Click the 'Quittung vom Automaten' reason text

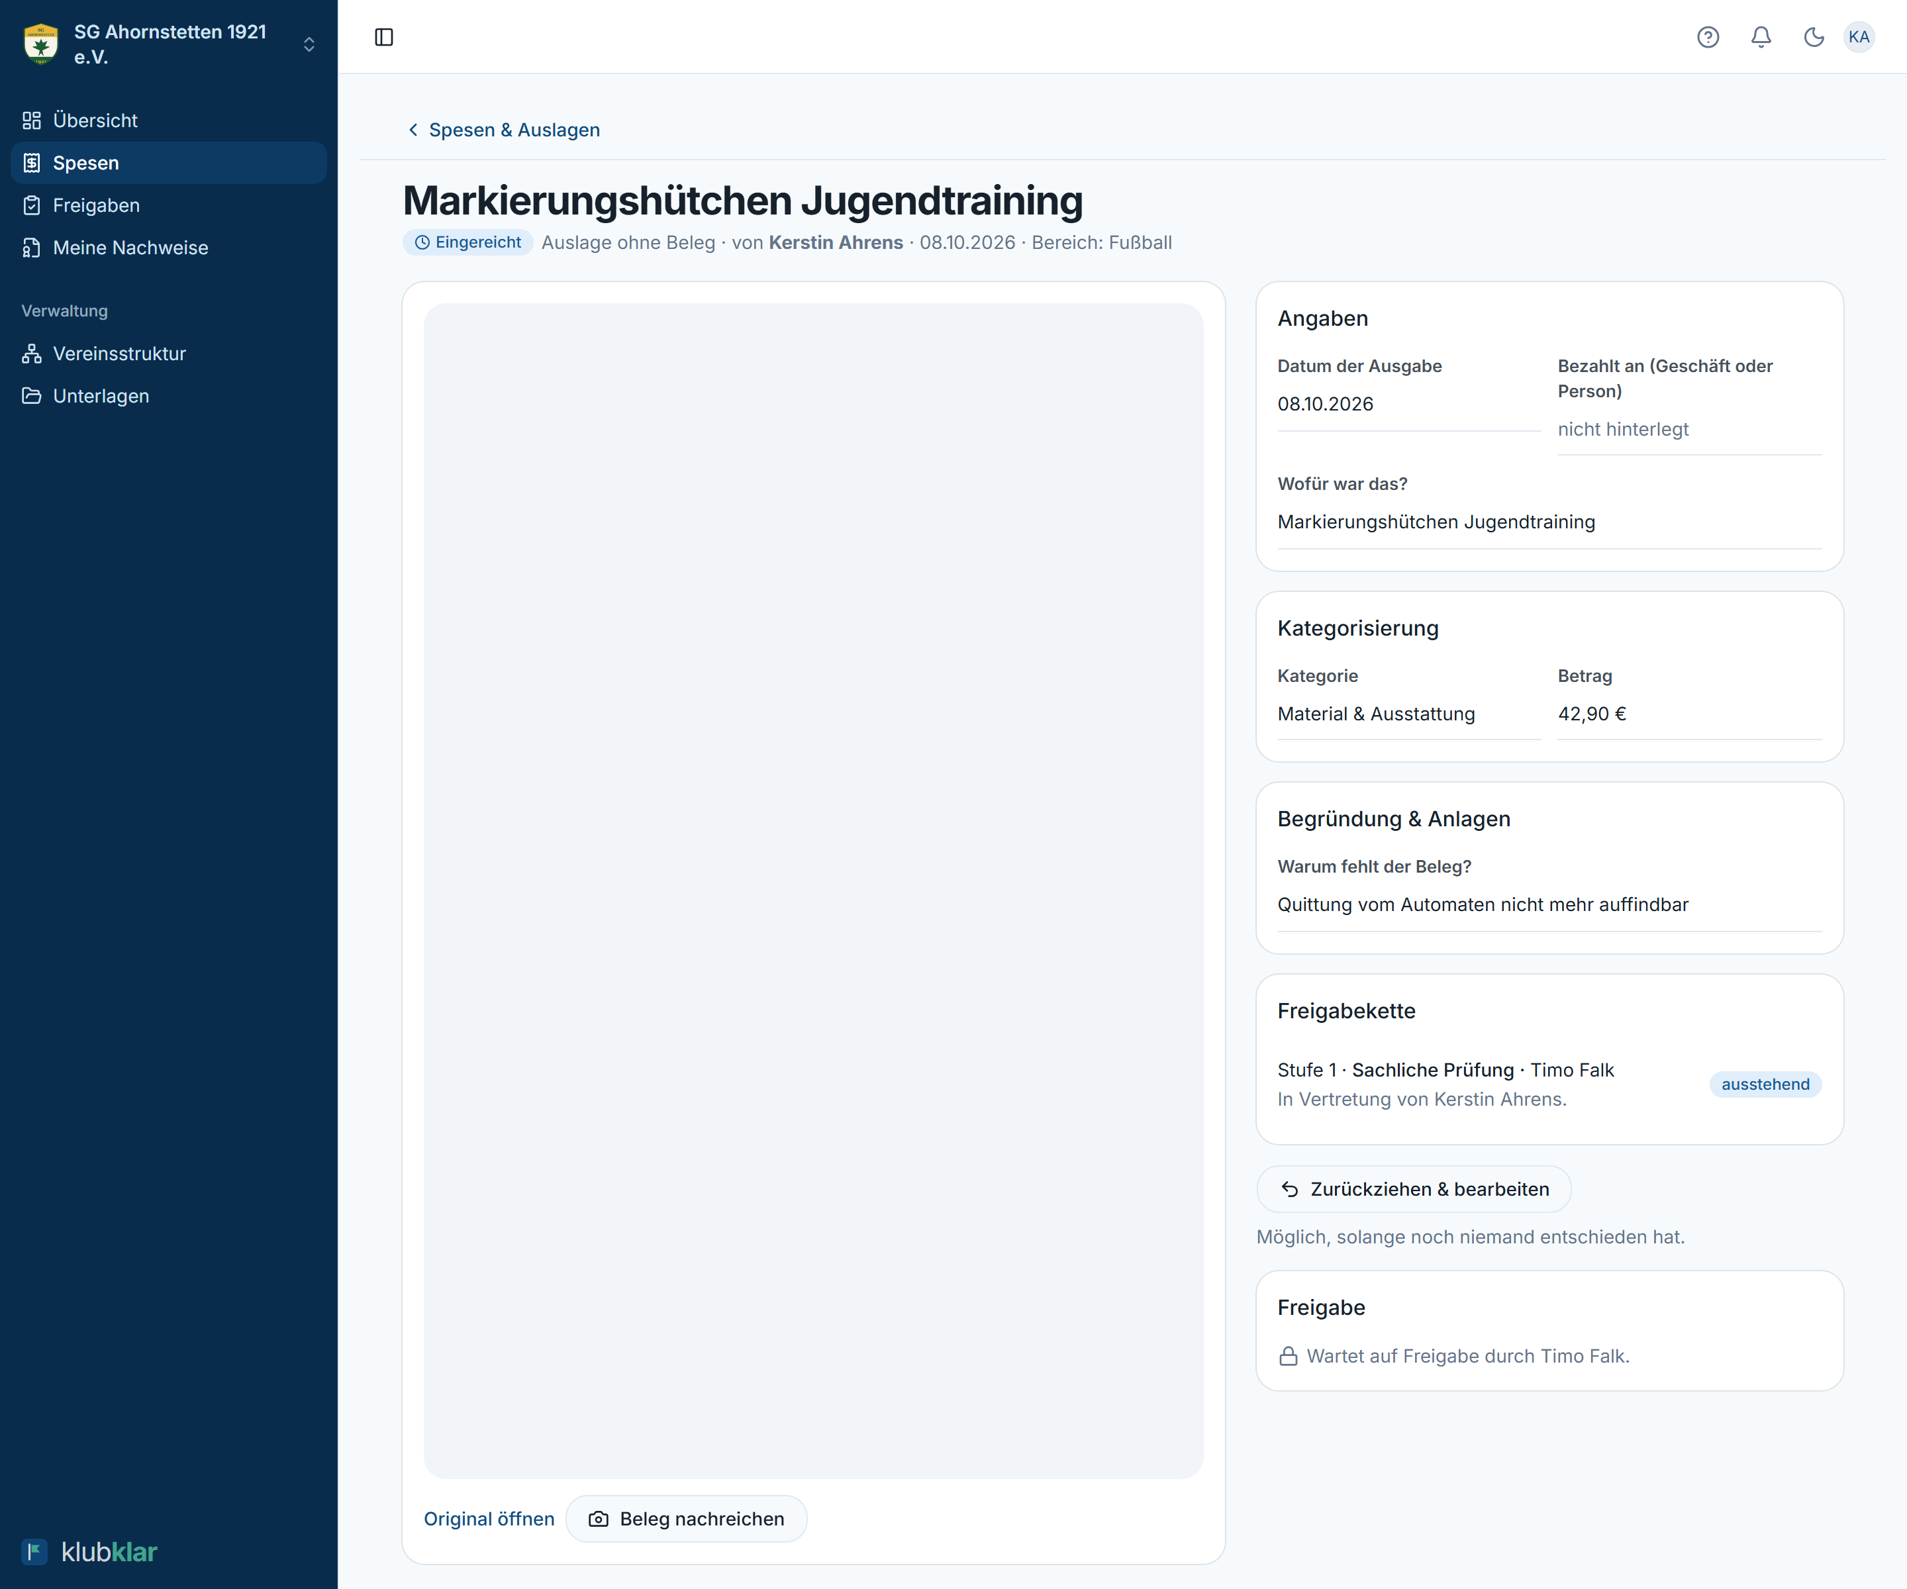coord(1483,904)
